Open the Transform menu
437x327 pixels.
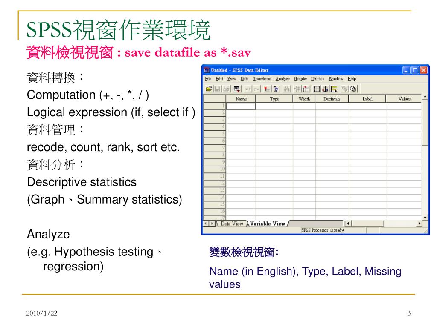262,79
